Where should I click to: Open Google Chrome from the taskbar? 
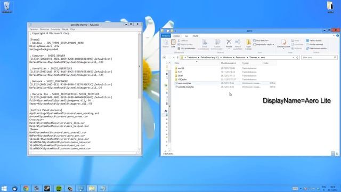point(26,188)
